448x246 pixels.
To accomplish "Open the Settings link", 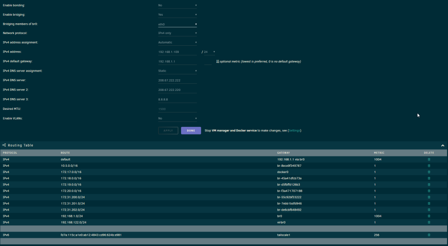I will [x=294, y=130].
